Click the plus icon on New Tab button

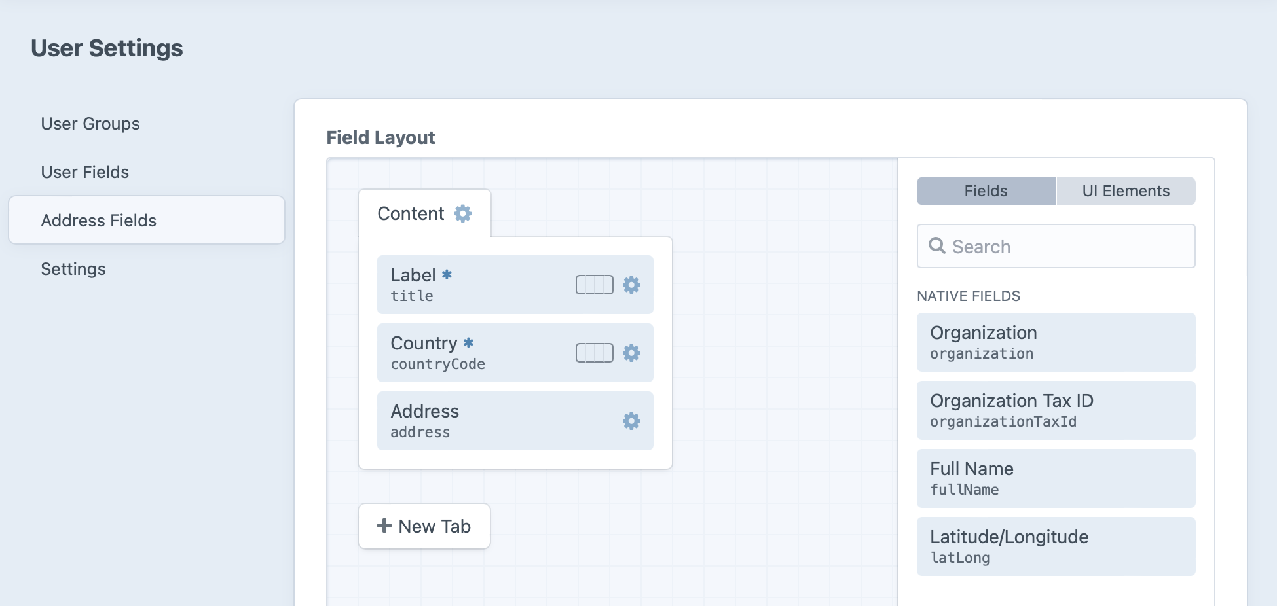pos(383,526)
